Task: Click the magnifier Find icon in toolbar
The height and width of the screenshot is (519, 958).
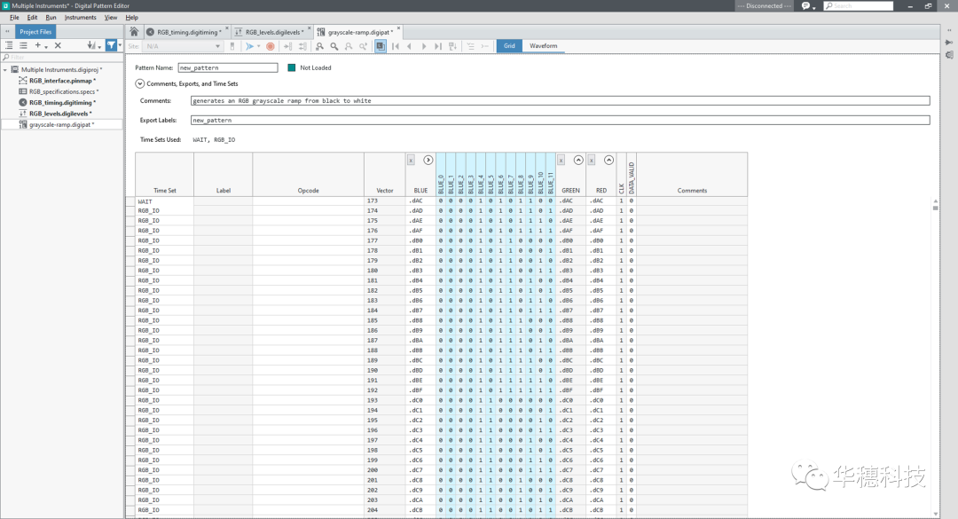Action: [x=334, y=46]
